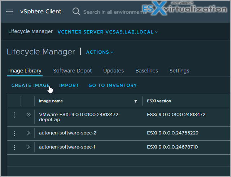
Task: Open the hamburger navigation menu
Action: [x=9, y=12]
